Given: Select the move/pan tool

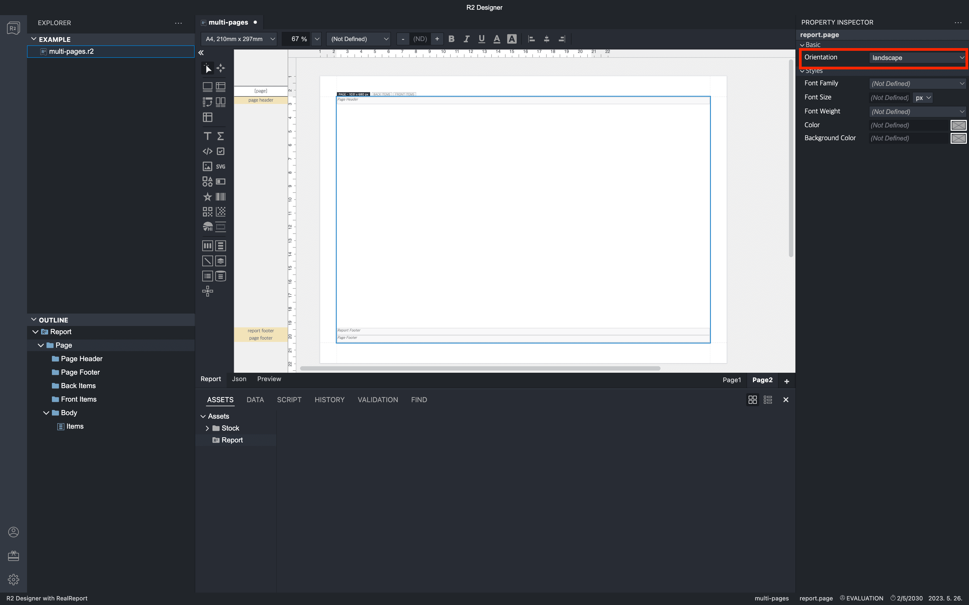Looking at the screenshot, I should coord(221,68).
